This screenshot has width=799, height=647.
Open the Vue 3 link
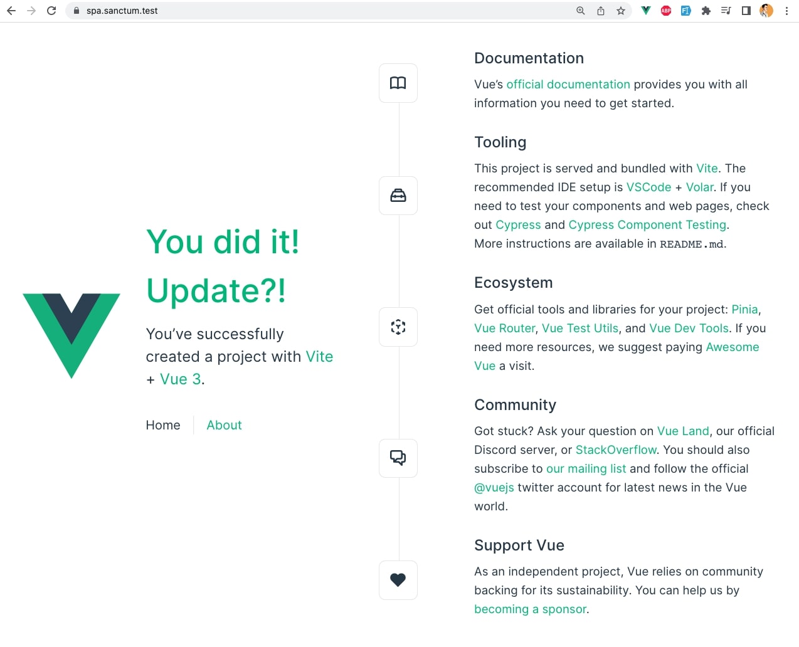coord(181,379)
